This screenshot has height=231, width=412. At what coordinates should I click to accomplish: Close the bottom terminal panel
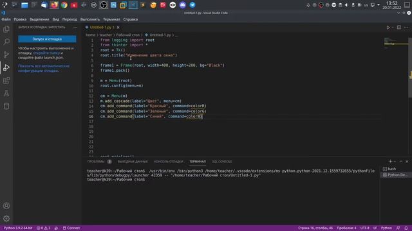[x=407, y=162]
